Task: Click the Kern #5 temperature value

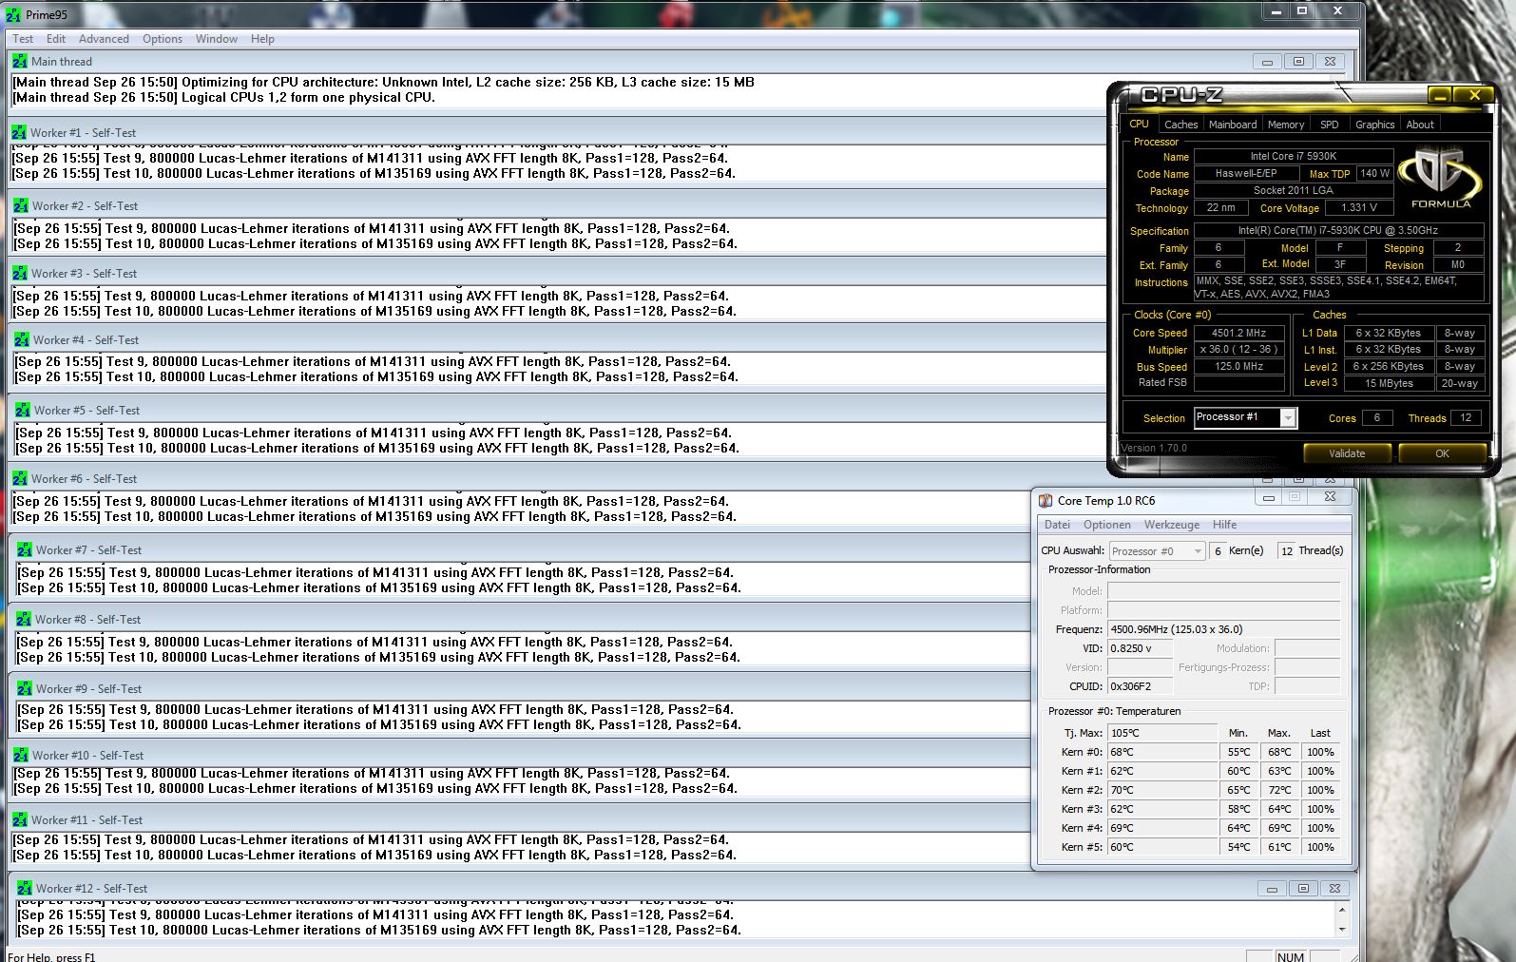Action: click(x=1162, y=847)
